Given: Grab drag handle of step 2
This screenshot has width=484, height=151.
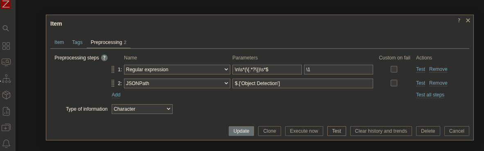Looking at the screenshot, I should 113,83.
